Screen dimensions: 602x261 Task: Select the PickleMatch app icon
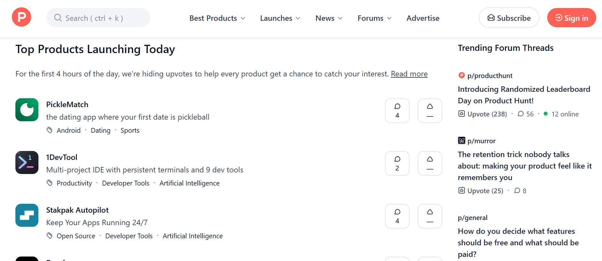(27, 110)
